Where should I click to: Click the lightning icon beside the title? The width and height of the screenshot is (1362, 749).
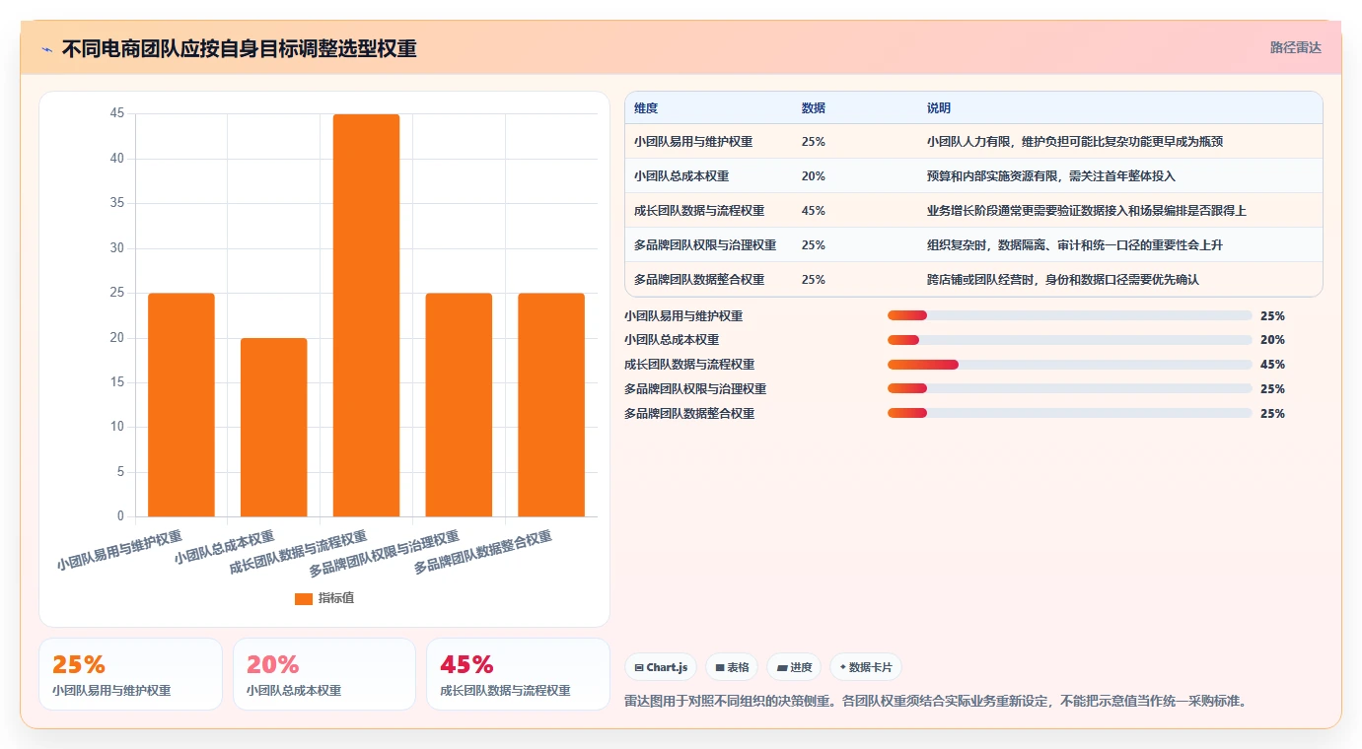click(47, 48)
